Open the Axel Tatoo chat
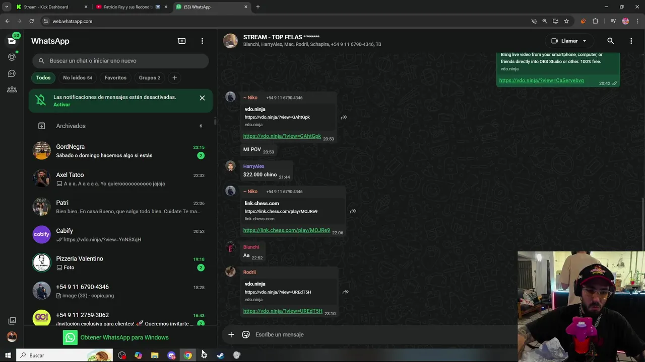 click(x=120, y=179)
